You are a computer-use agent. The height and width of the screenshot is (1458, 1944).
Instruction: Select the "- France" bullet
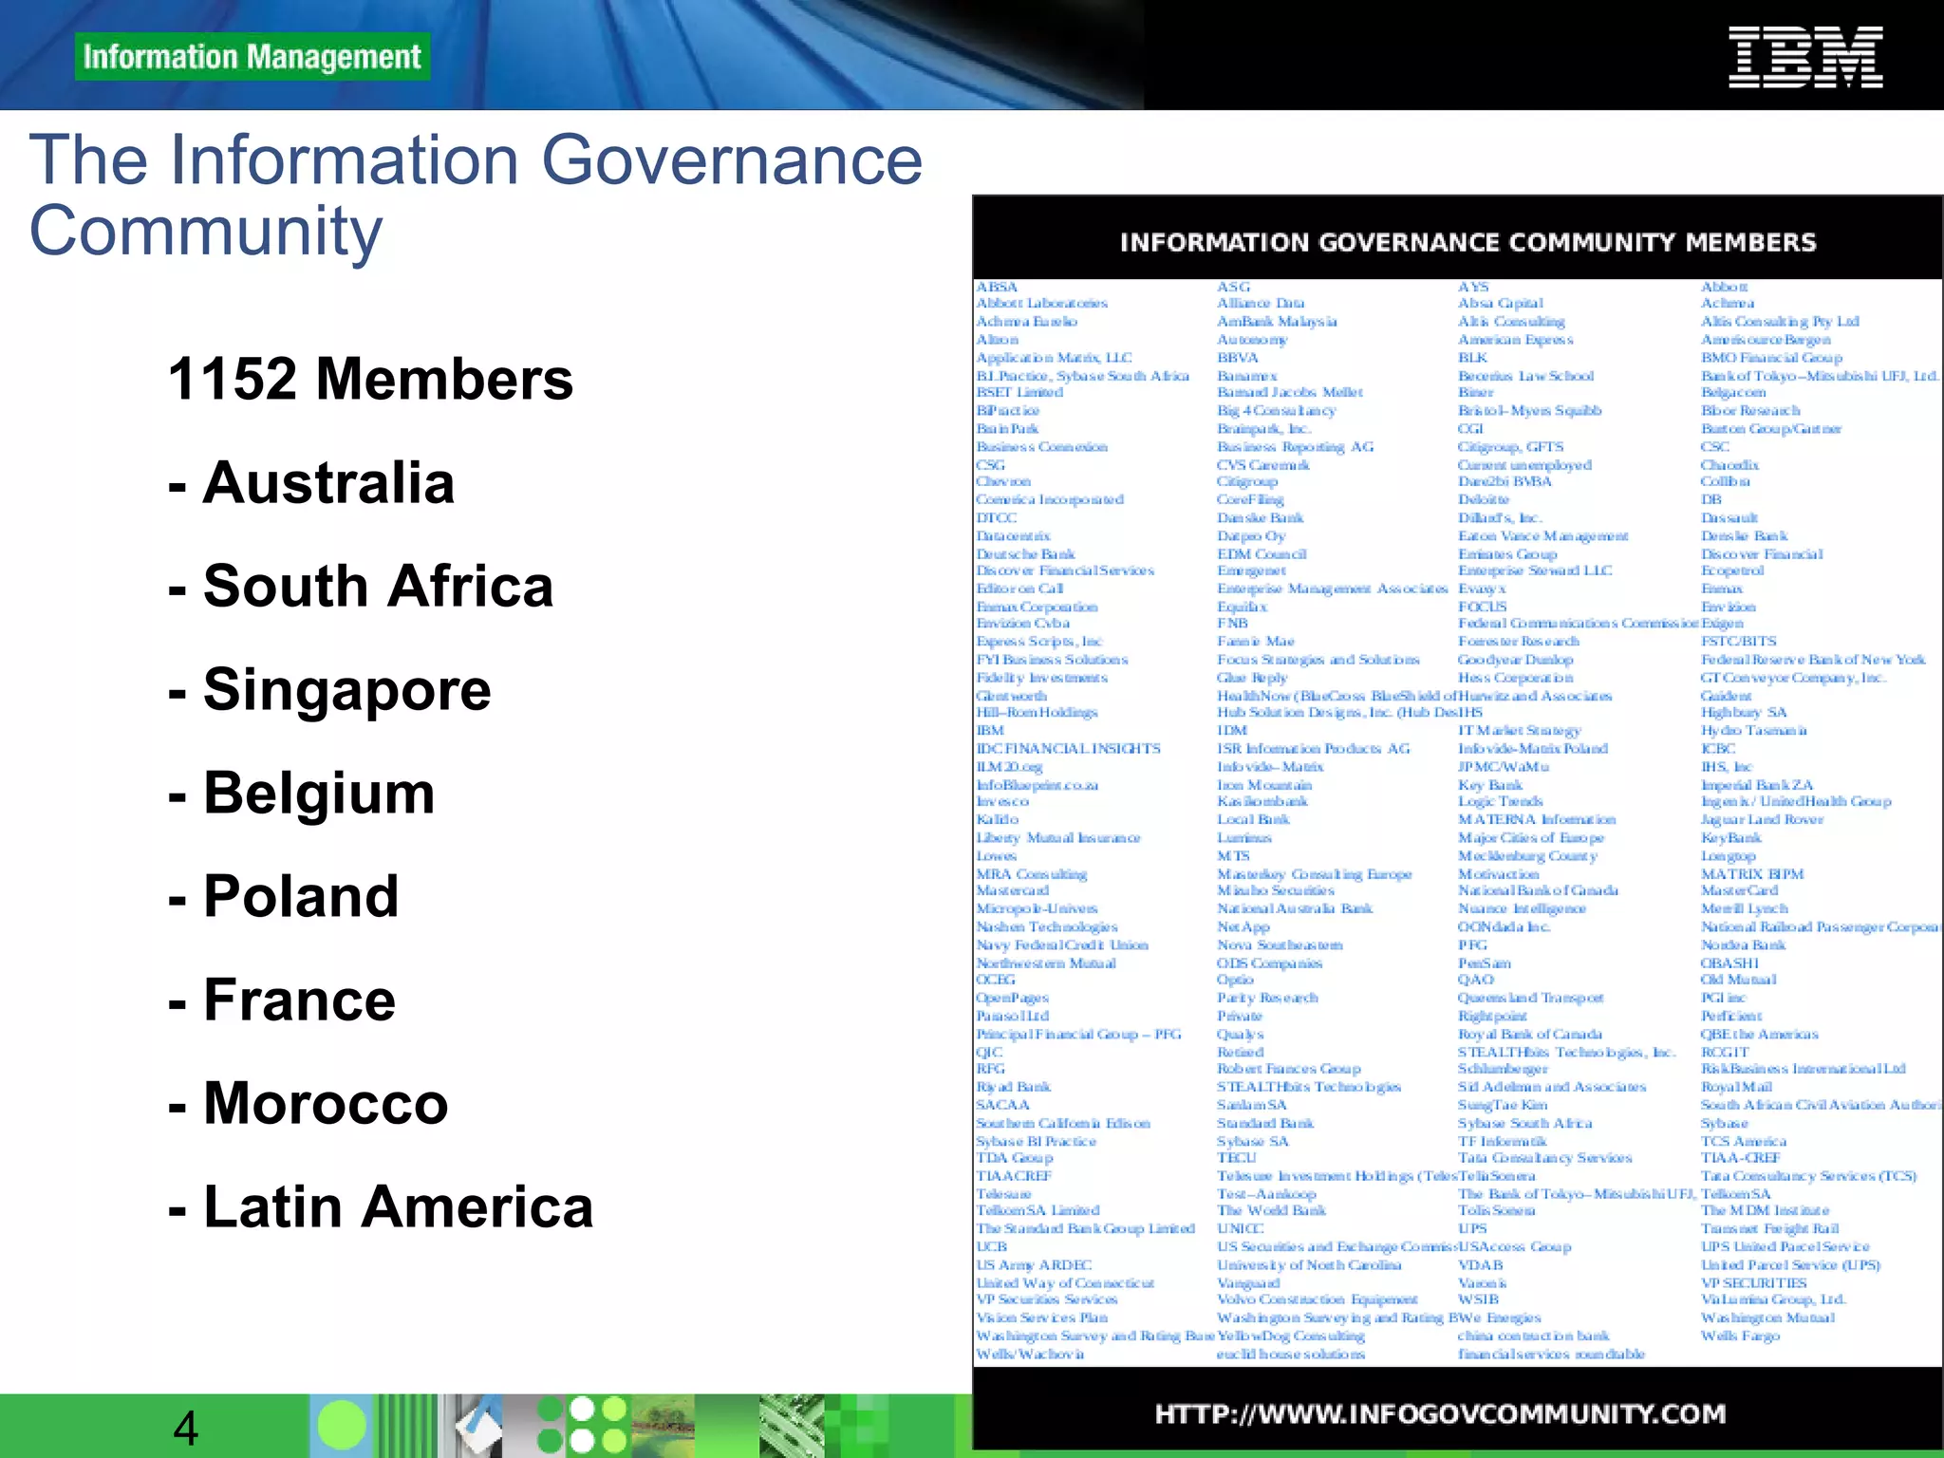point(281,1000)
